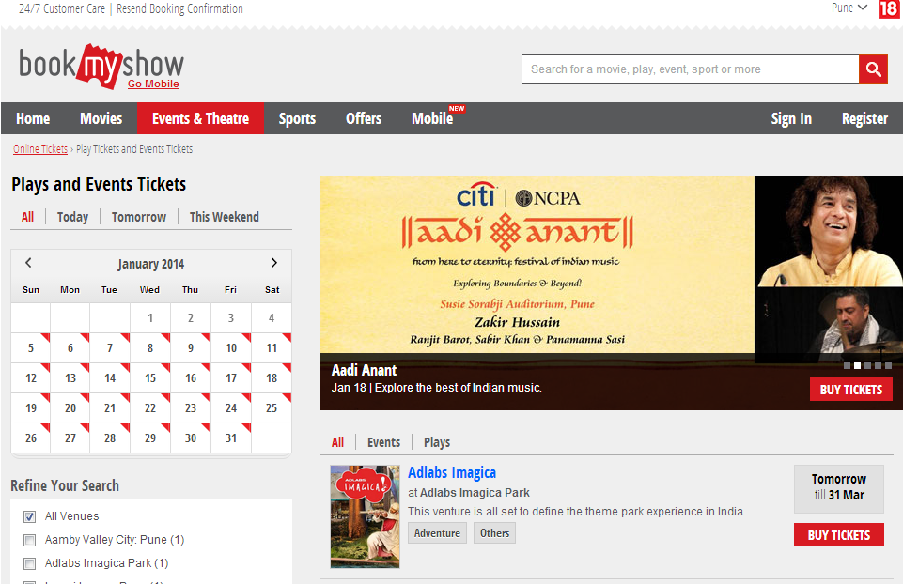Click the Online Tickets breadcrumb

40,149
